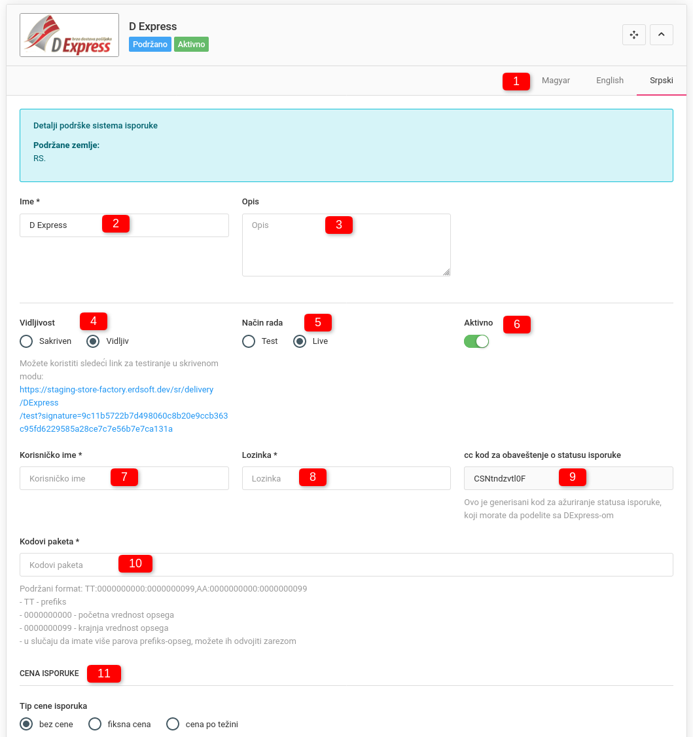Select the Vidljiv visibility radio button
This screenshot has height=737, width=693.
[93, 341]
